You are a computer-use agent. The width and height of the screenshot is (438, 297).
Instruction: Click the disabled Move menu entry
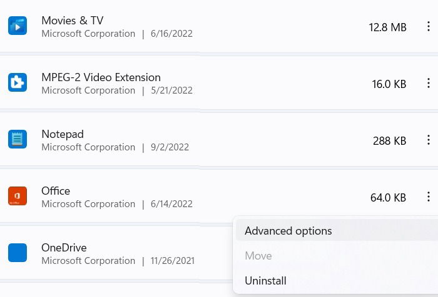[258, 256]
